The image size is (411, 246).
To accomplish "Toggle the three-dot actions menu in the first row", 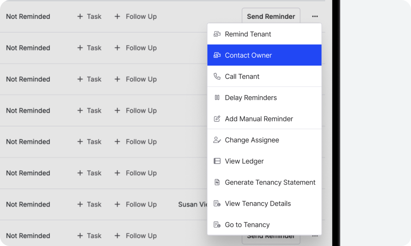I will 315,16.
